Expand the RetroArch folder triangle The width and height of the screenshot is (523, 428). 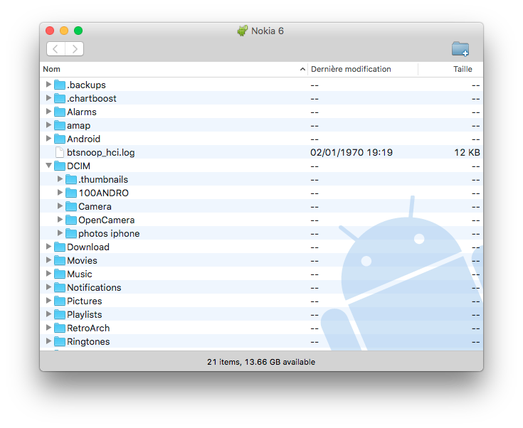click(48, 327)
